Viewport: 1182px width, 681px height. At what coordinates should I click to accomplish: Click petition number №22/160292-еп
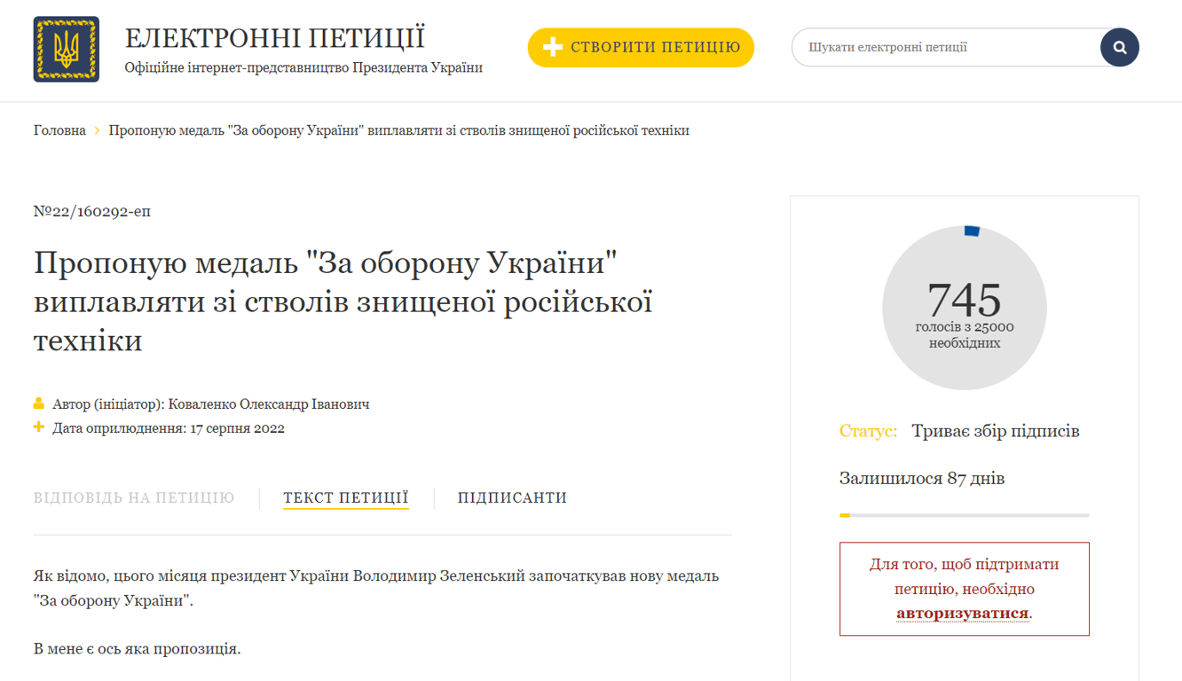click(x=91, y=211)
